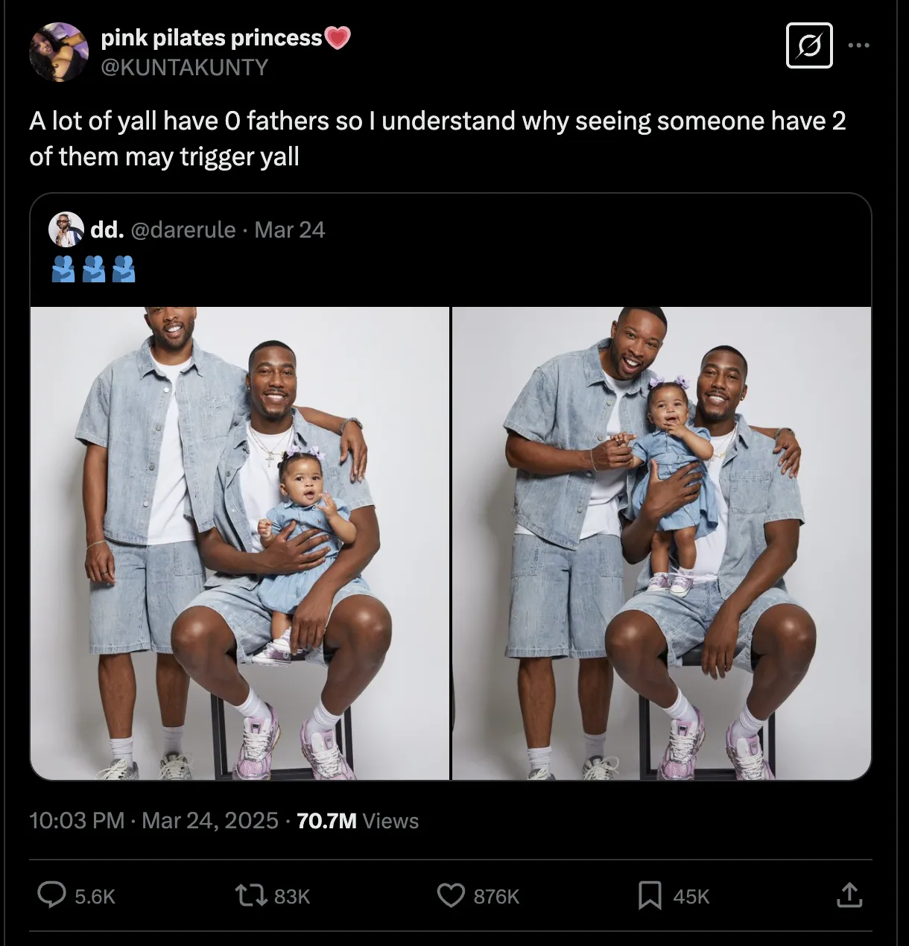This screenshot has width=909, height=946.
Task: Click the 10:03 PM Mar 24, 2025 timestamp
Action: pyautogui.click(x=153, y=821)
